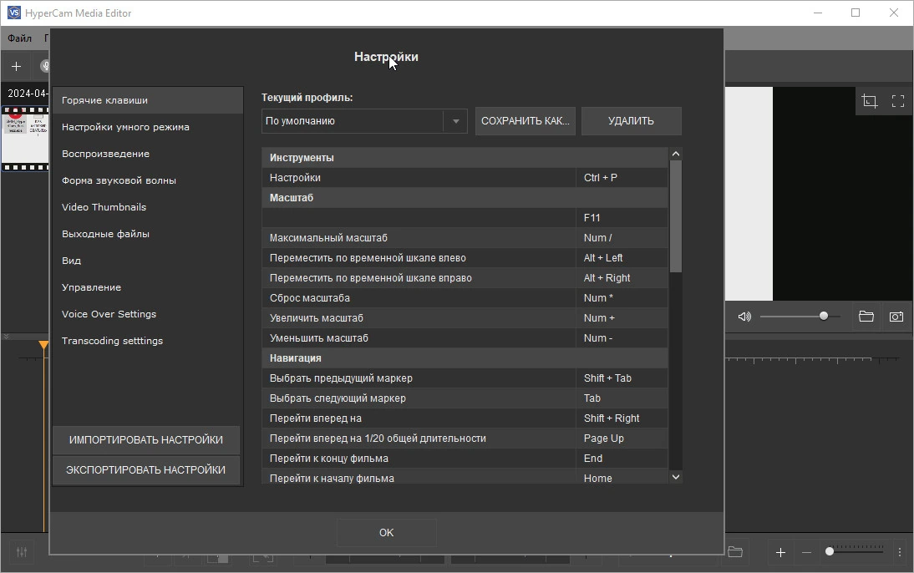This screenshot has width=914, height=573.
Task: Click the 'Page Up' shortcut cell
Action: pyautogui.click(x=622, y=439)
